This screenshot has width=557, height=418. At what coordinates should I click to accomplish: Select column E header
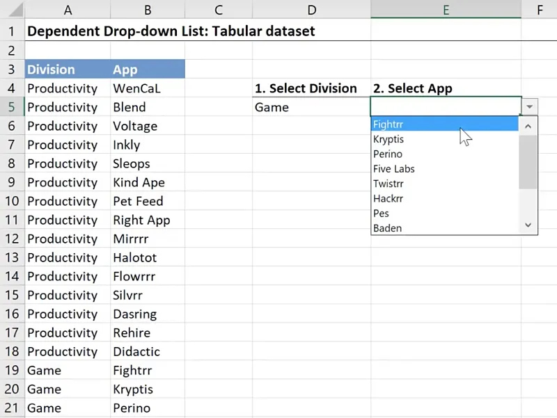tap(446, 10)
